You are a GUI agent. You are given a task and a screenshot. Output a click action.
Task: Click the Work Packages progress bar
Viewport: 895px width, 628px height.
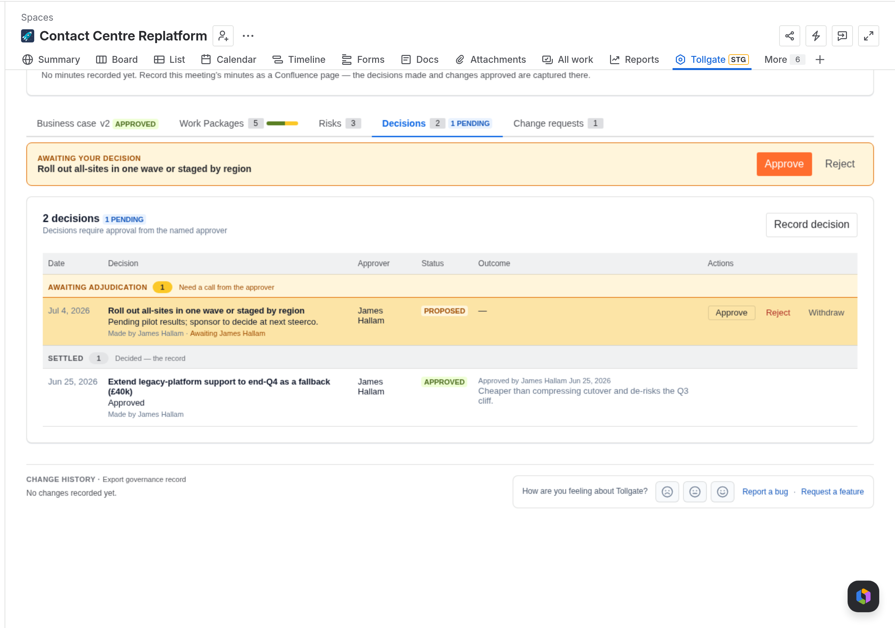282,124
